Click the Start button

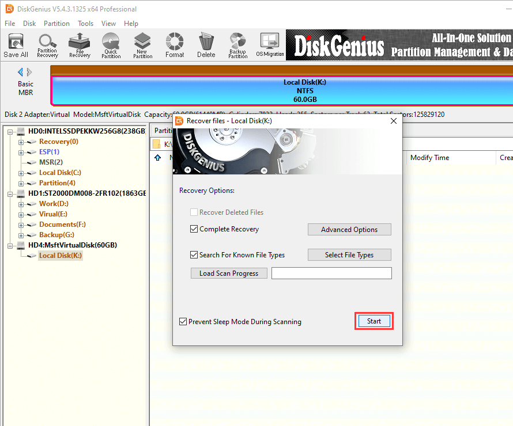(374, 321)
